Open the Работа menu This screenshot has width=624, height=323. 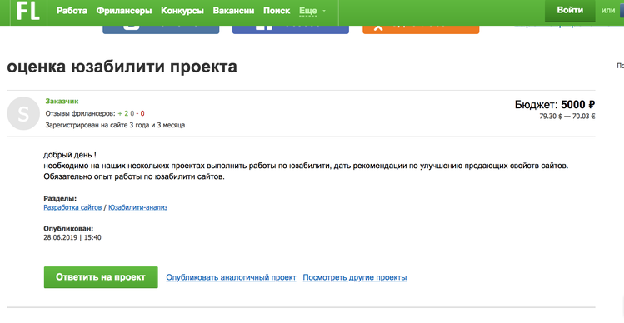tap(72, 11)
